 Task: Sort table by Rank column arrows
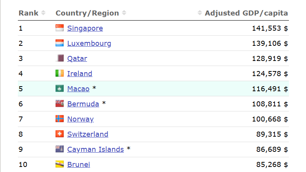(43, 13)
